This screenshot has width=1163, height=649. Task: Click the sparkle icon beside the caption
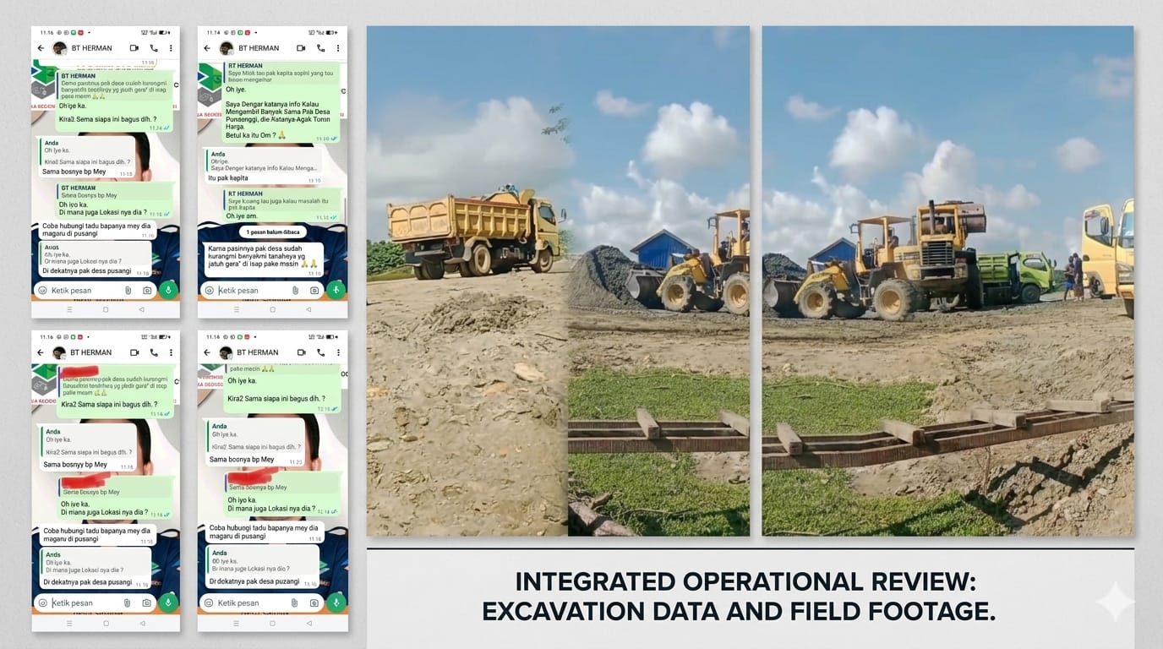[1113, 602]
